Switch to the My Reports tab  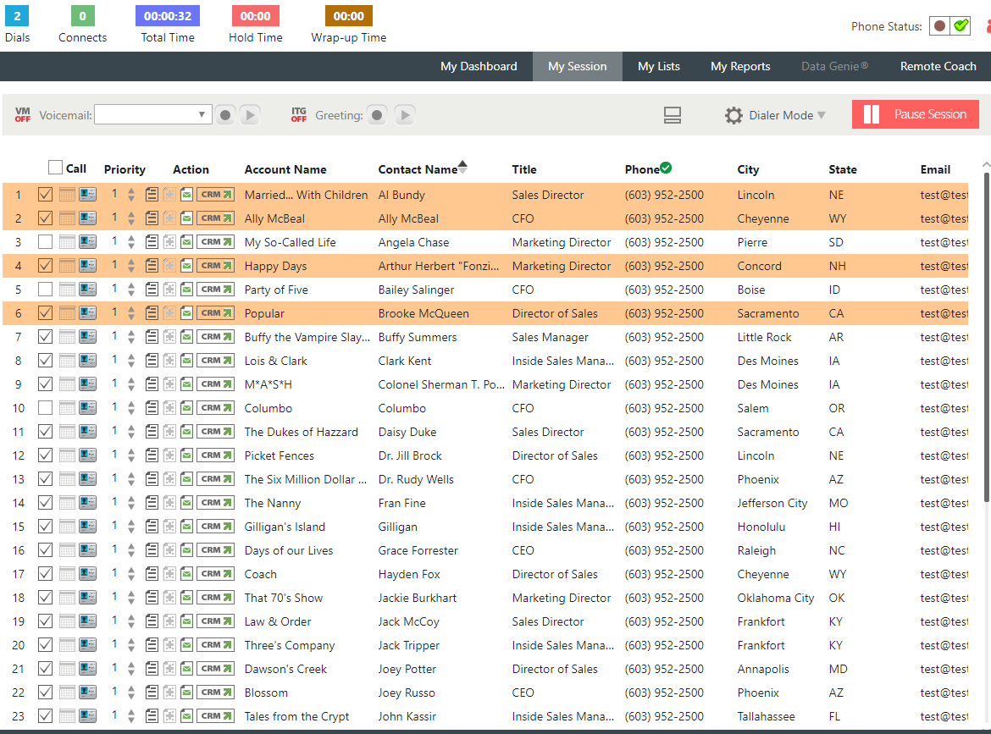[740, 66]
